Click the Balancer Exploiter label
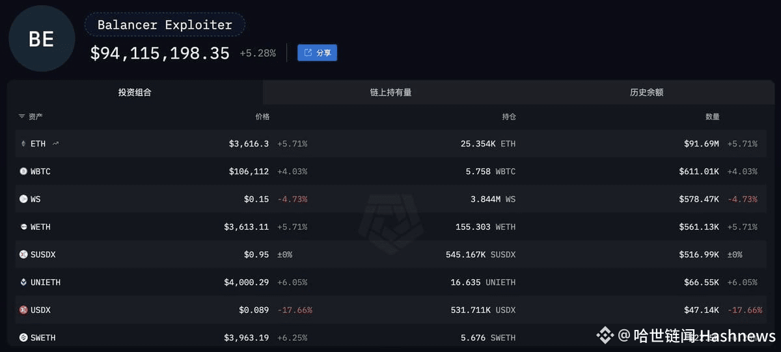781x352 pixels. [x=165, y=25]
